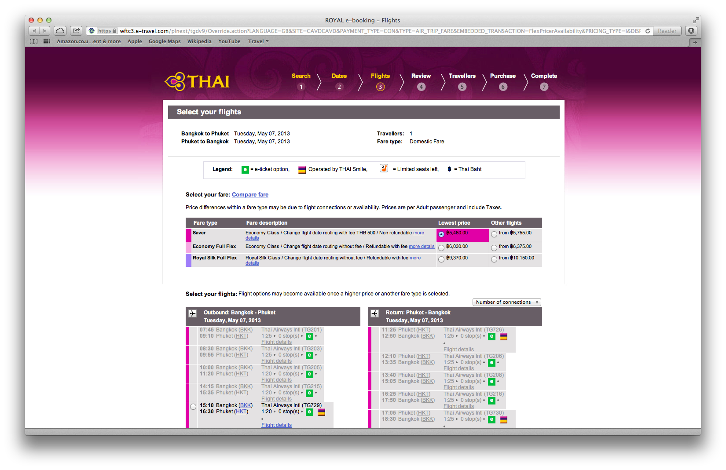Screen dimensions: 726x470
Task: Click the THAI Smile icon in legend
Action: point(302,170)
